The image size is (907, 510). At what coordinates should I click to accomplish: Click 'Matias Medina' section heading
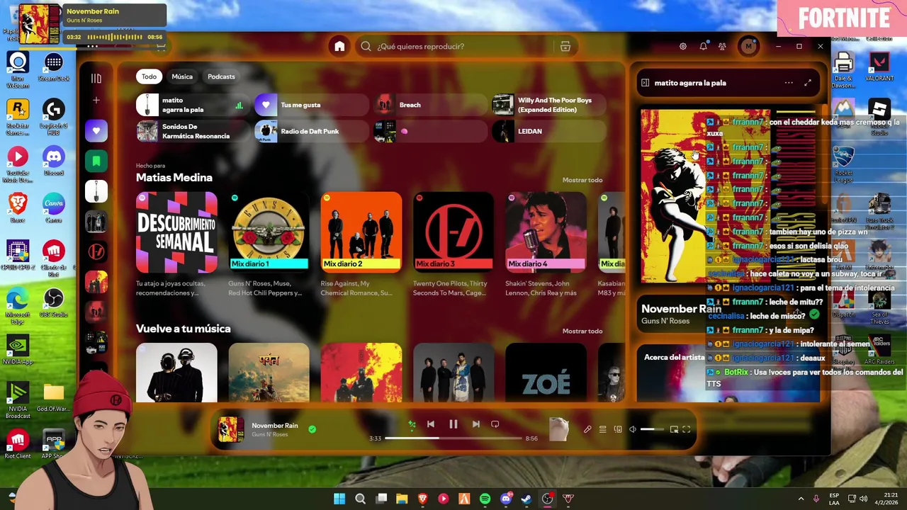(174, 178)
